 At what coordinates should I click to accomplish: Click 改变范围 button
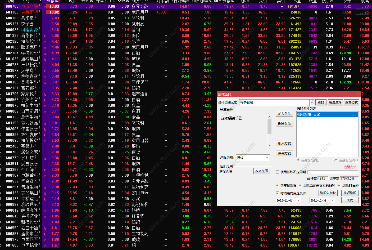tap(262, 171)
